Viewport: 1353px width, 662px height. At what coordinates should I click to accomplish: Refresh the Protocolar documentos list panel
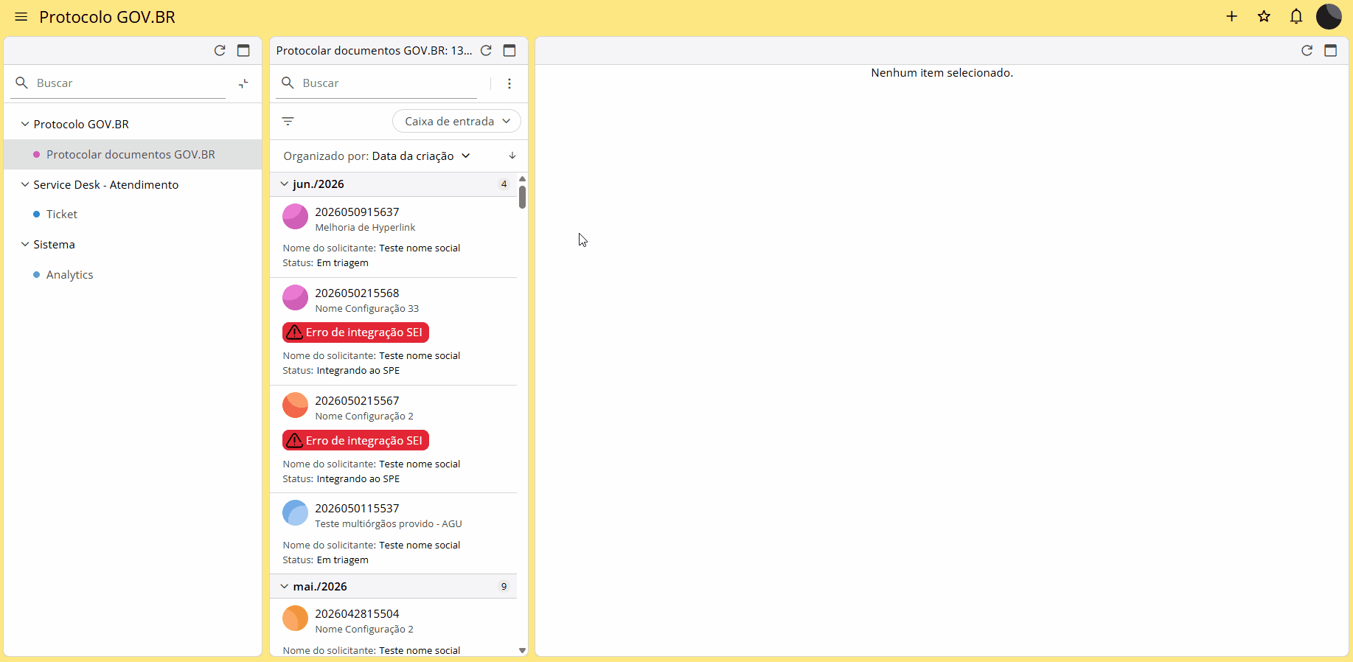(x=486, y=50)
